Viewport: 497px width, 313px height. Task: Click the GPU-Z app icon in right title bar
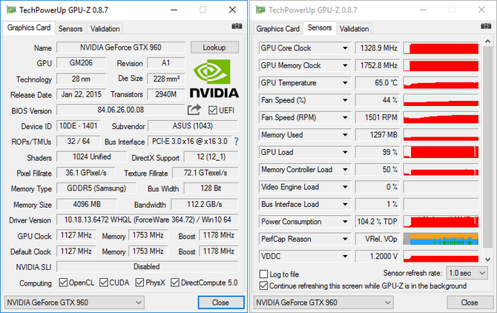260,10
